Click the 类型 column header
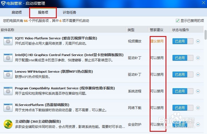 131,30
